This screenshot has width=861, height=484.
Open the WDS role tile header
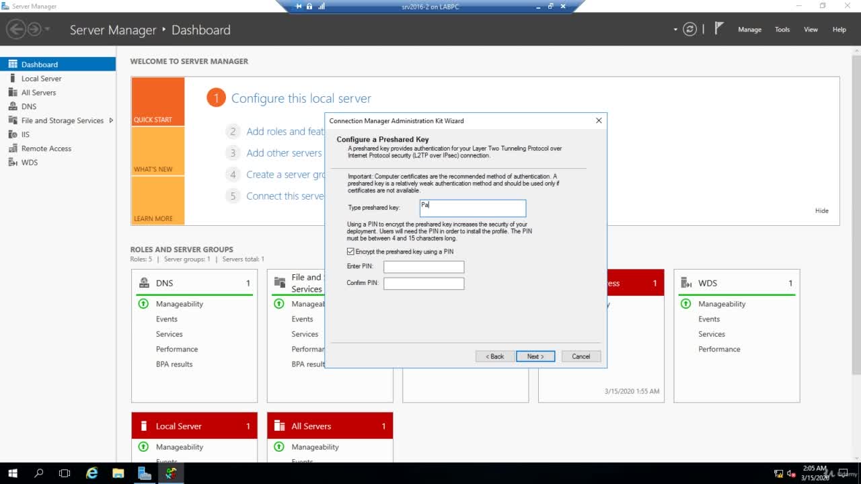coord(737,283)
